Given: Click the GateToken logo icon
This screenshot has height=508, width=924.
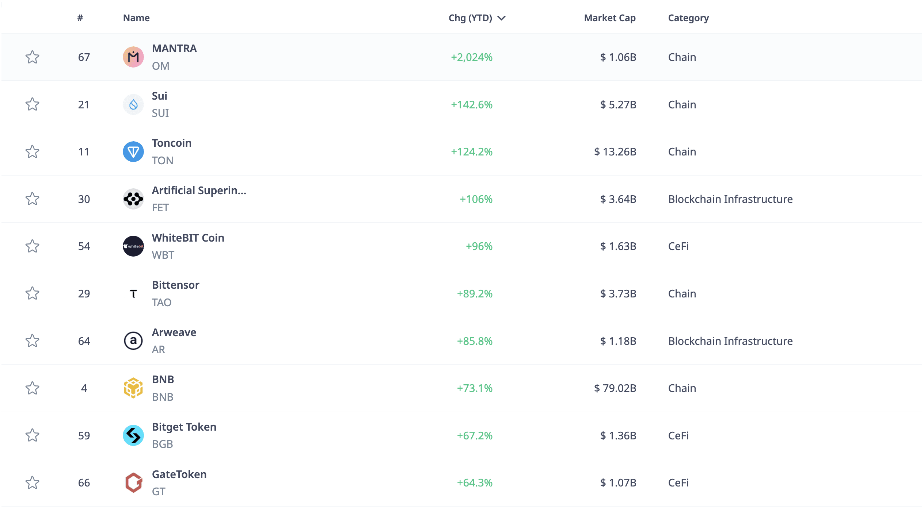Looking at the screenshot, I should click(133, 482).
